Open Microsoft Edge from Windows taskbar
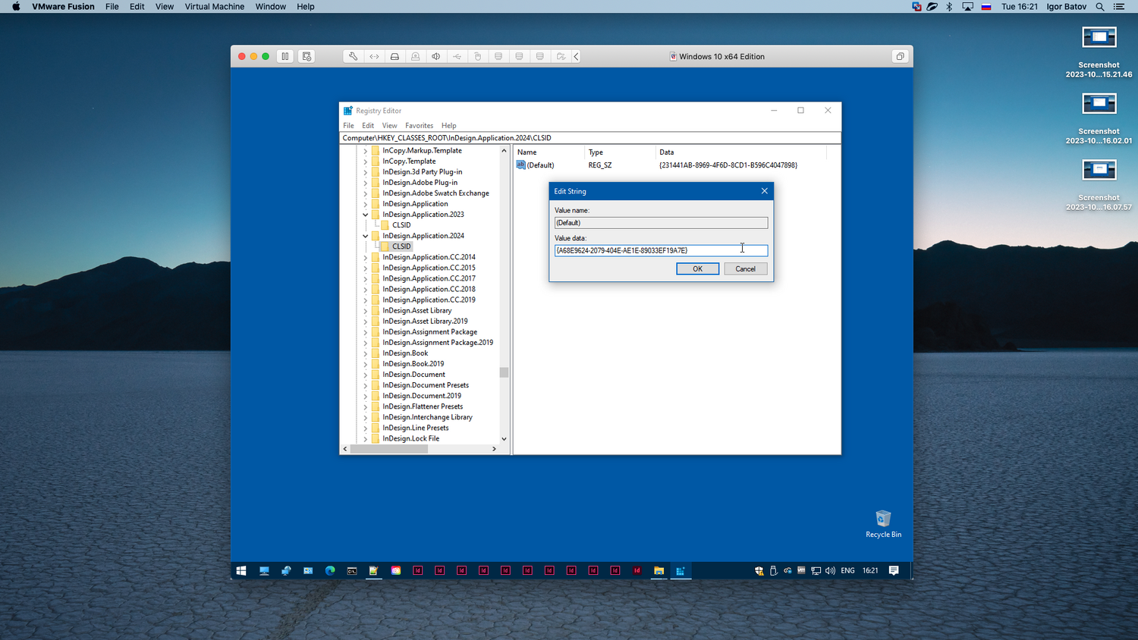1138x640 pixels. [330, 571]
